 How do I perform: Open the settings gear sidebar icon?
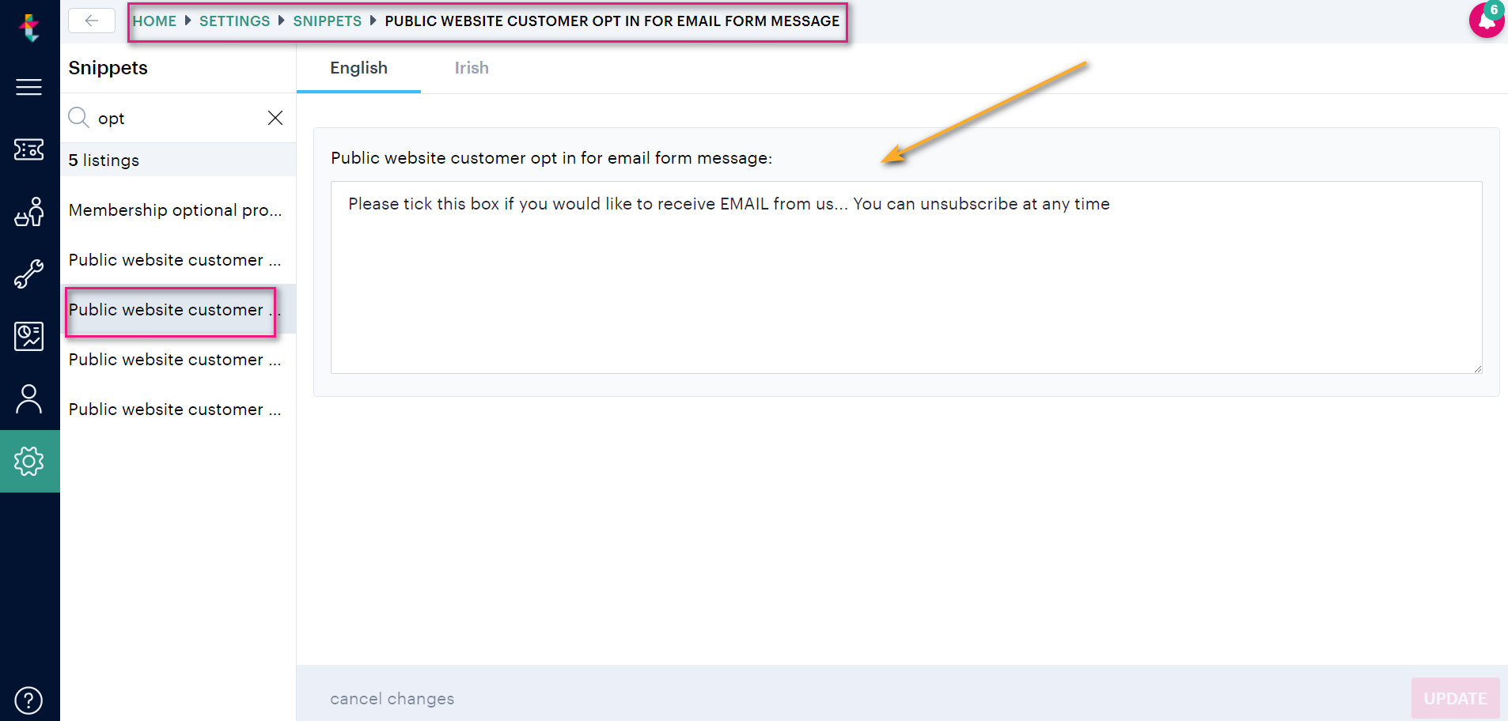click(x=29, y=461)
